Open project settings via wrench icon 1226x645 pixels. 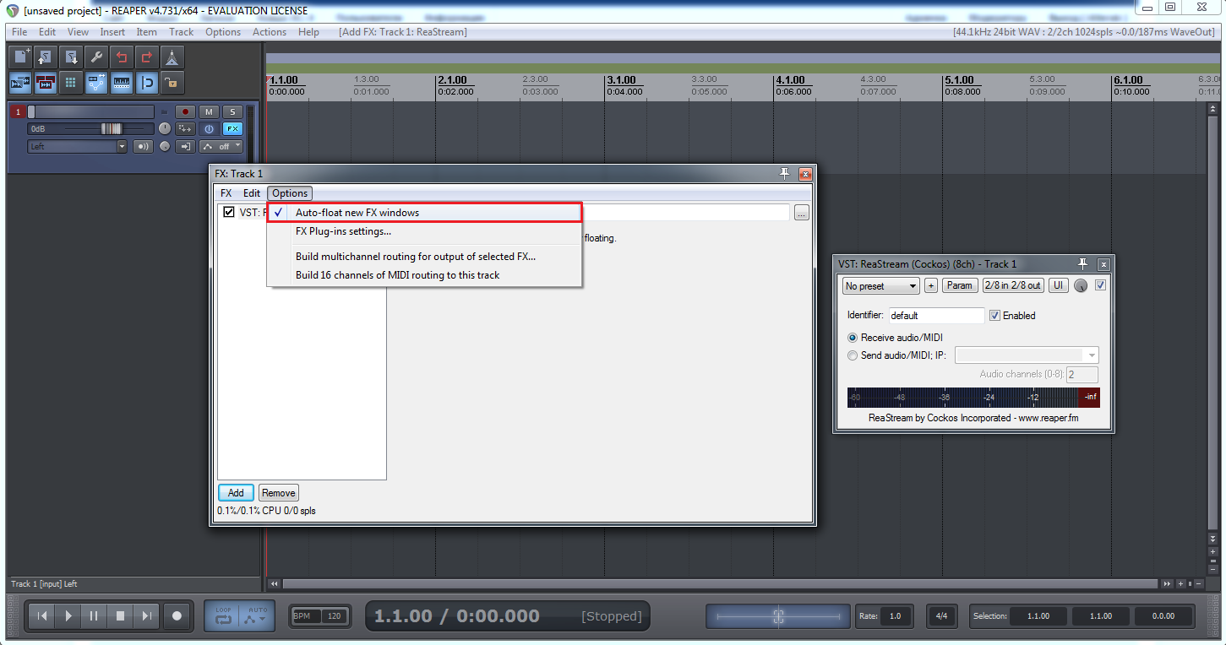click(x=96, y=57)
